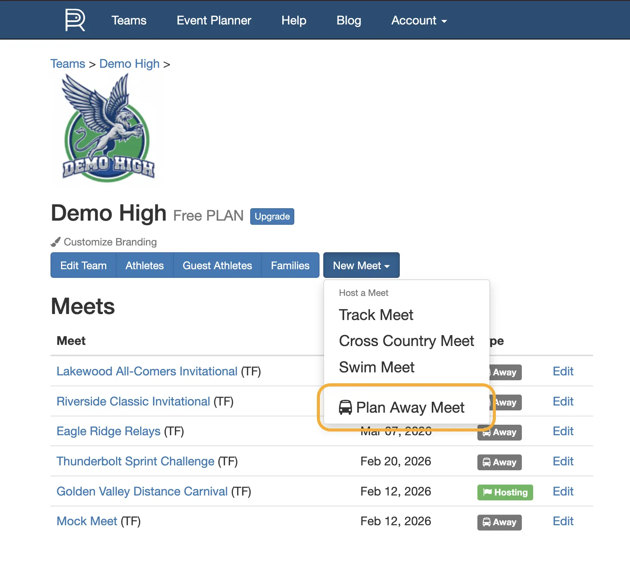Click date Feb 12, 2026 in Mock Meet row
630x561 pixels.
tap(396, 521)
